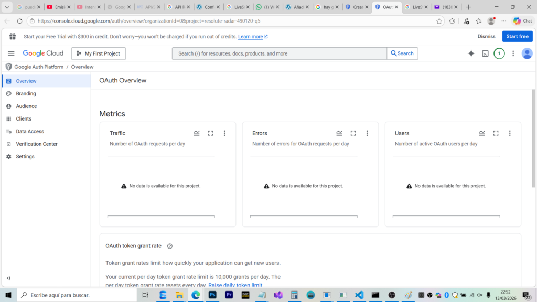Expand the Traffic chart to full screen

click(x=210, y=133)
